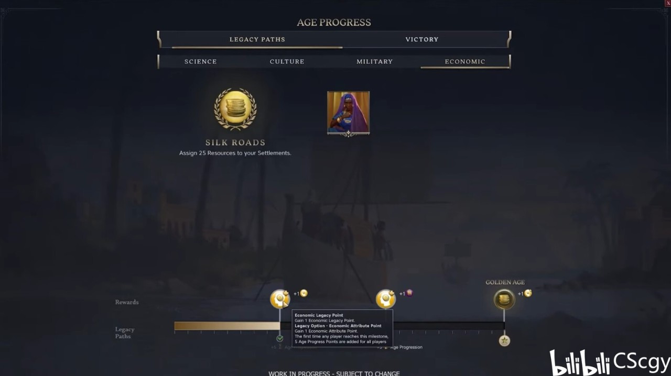Click the leader portrait in purple veil

(348, 113)
